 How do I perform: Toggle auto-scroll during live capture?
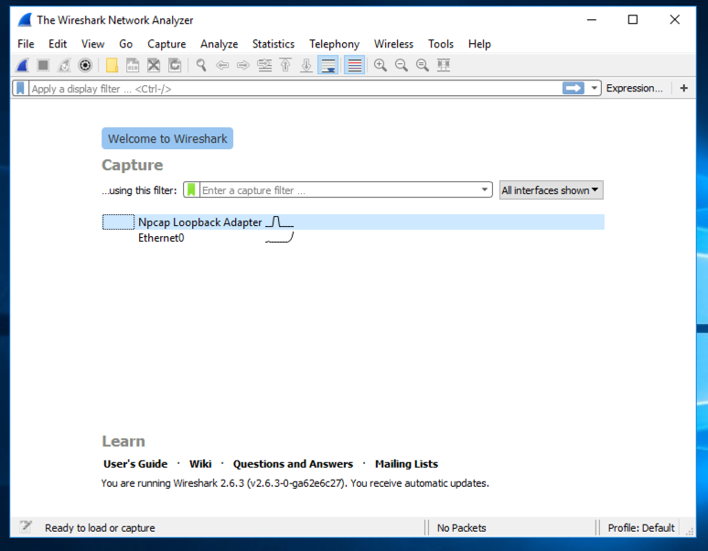coord(328,66)
